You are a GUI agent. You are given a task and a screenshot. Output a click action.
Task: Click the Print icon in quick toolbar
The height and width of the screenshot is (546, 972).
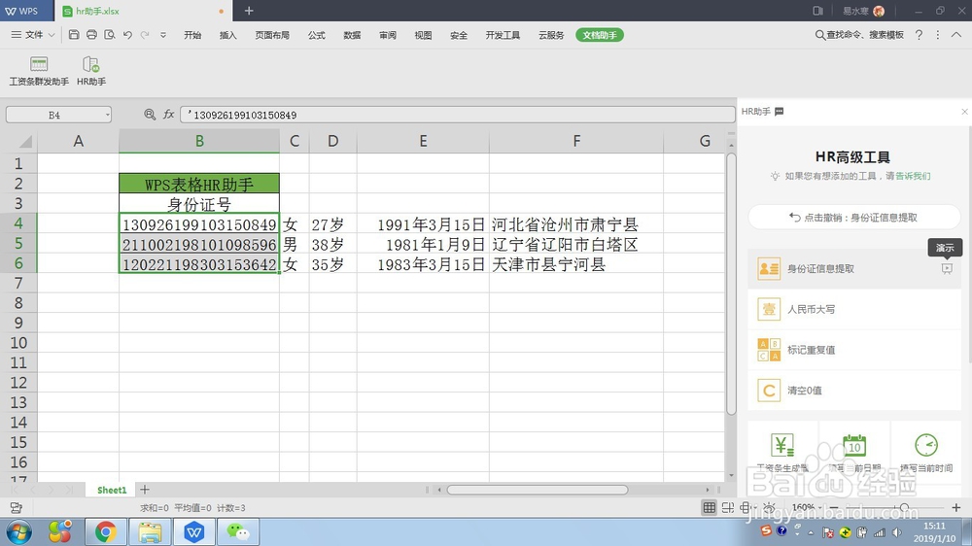tap(91, 35)
